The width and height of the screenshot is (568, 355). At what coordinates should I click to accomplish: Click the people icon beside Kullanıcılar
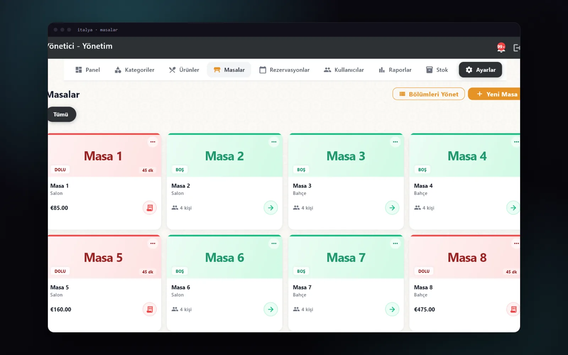tap(327, 70)
